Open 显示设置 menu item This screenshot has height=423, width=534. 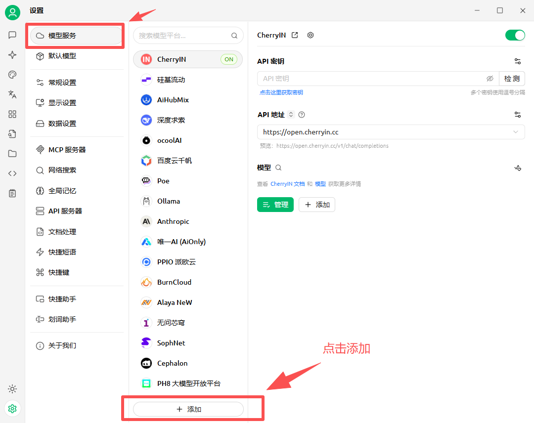[76, 103]
